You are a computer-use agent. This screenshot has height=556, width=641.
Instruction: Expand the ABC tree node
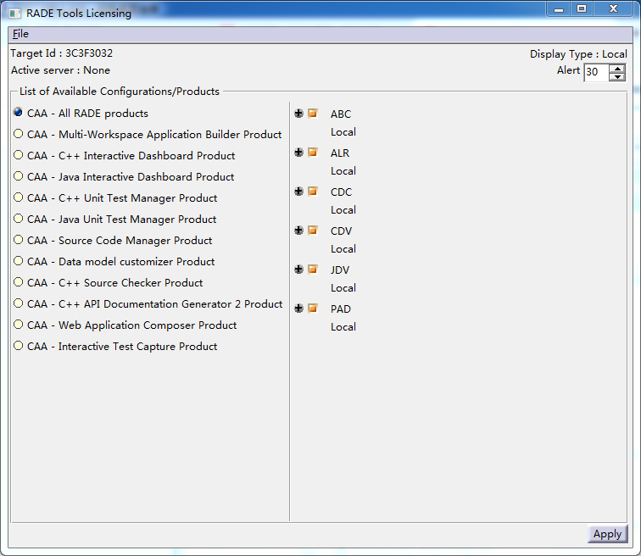coord(298,114)
